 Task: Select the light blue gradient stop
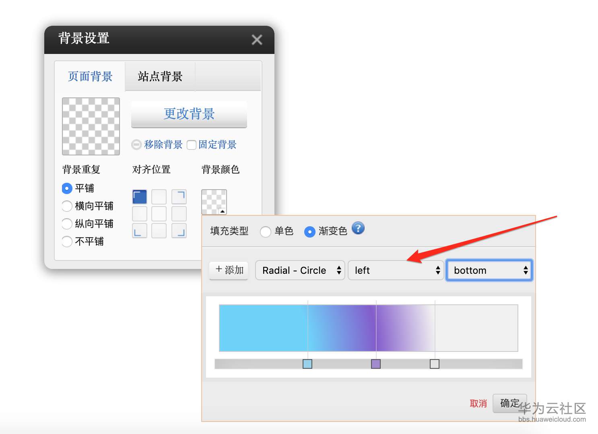307,364
